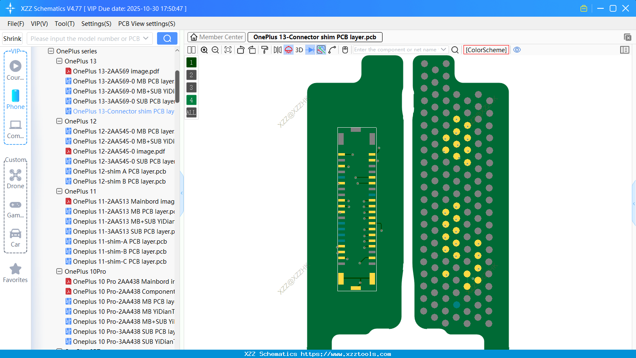Open the Tool(T) menu
This screenshot has height=358, width=636.
tap(64, 24)
